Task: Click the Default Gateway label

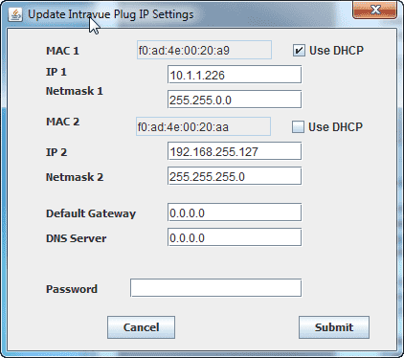Action: pyautogui.click(x=91, y=213)
